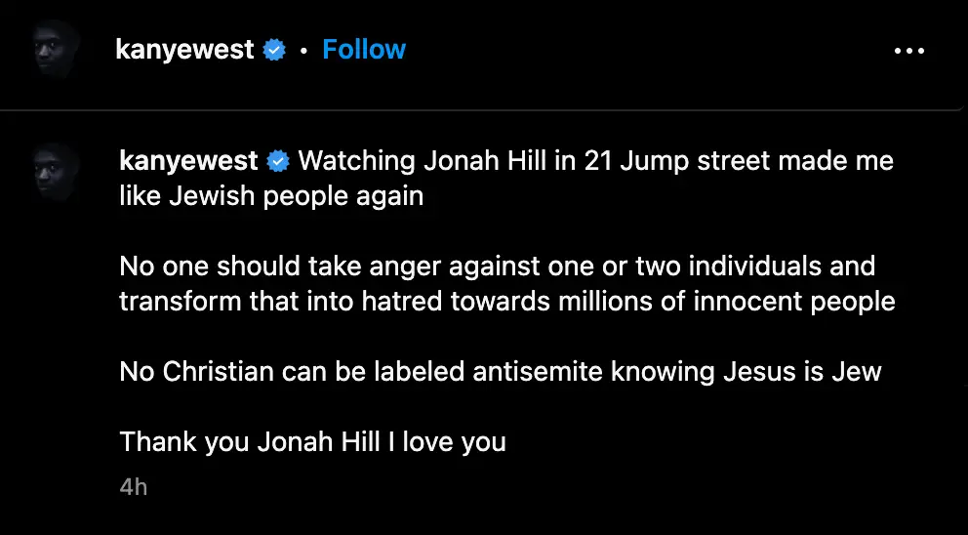Click the verified badge in the header

(x=275, y=50)
